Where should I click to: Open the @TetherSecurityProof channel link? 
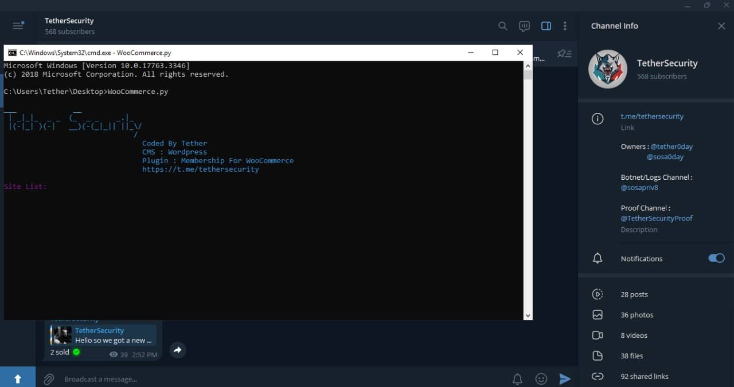click(x=657, y=218)
